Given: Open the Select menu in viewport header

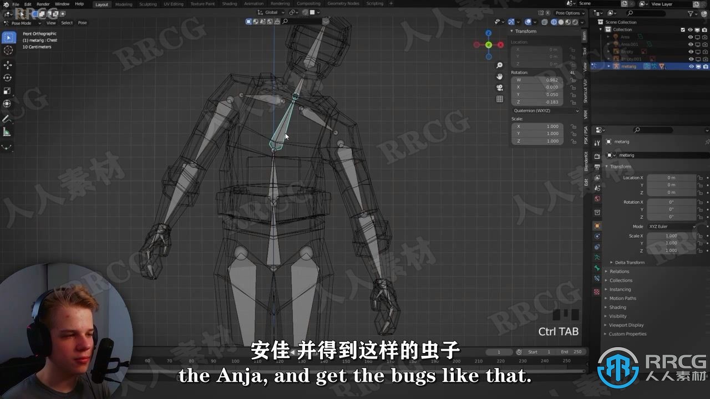Looking at the screenshot, I should tap(67, 23).
